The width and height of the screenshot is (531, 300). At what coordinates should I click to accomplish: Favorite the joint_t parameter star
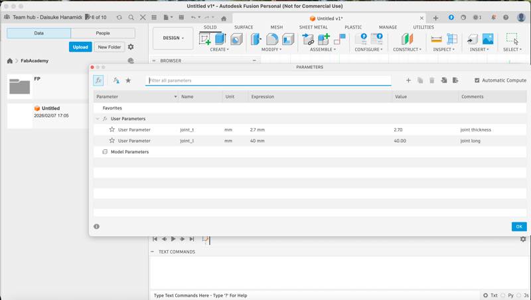click(112, 129)
